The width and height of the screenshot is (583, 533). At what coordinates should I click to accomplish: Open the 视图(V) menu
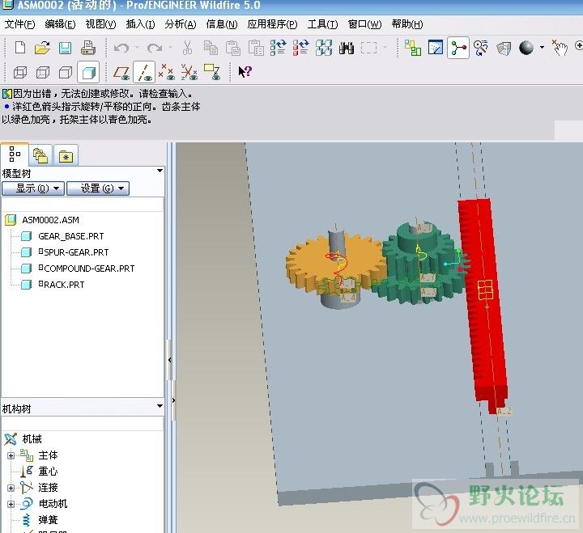coord(100,24)
